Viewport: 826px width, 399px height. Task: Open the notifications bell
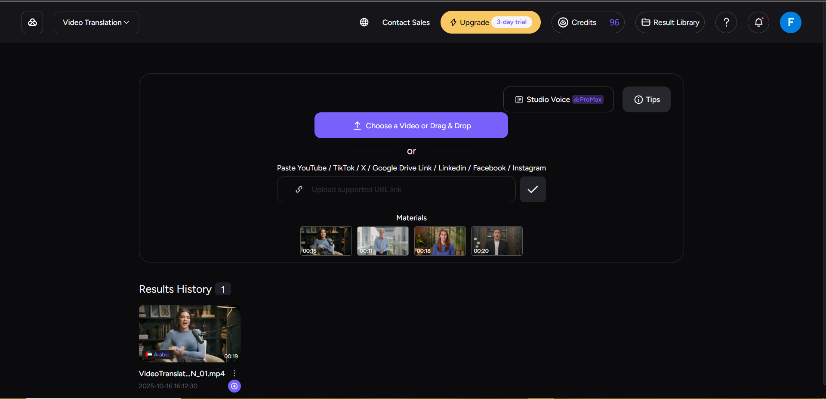(x=758, y=22)
